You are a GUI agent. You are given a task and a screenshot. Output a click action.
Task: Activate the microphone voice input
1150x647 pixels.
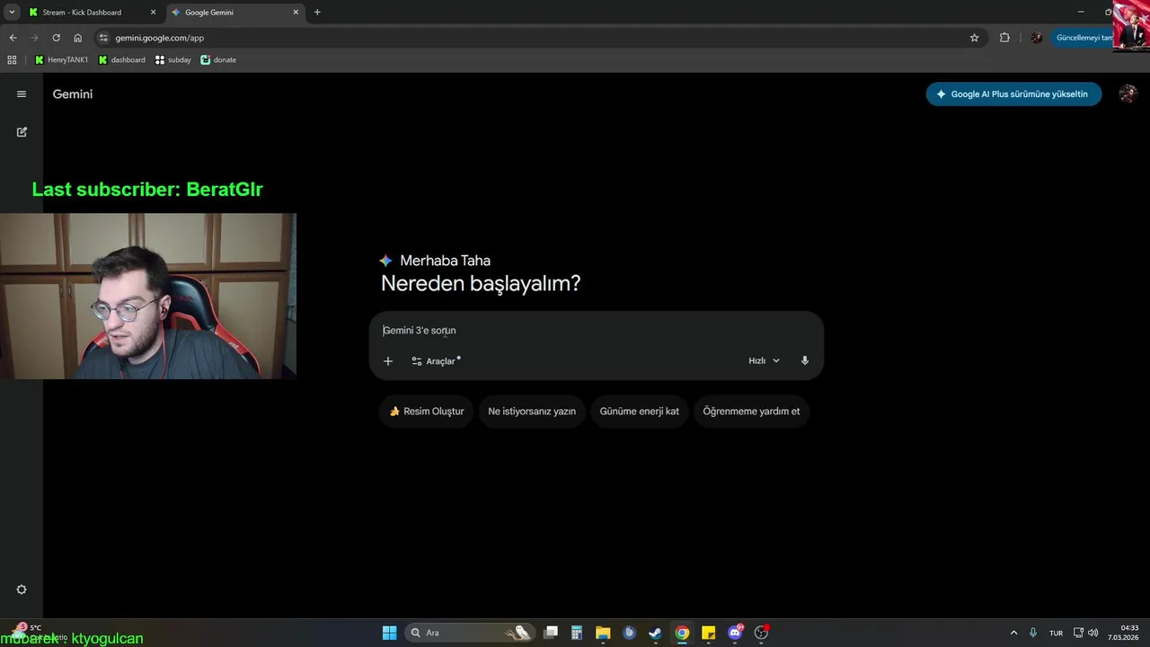tap(805, 360)
